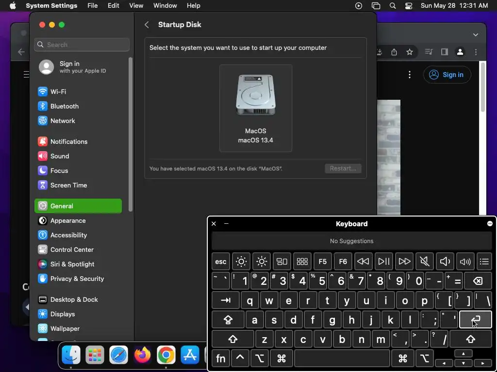Bookmark page with star icon in browser
Screen dimensions: 497x372
point(410,52)
